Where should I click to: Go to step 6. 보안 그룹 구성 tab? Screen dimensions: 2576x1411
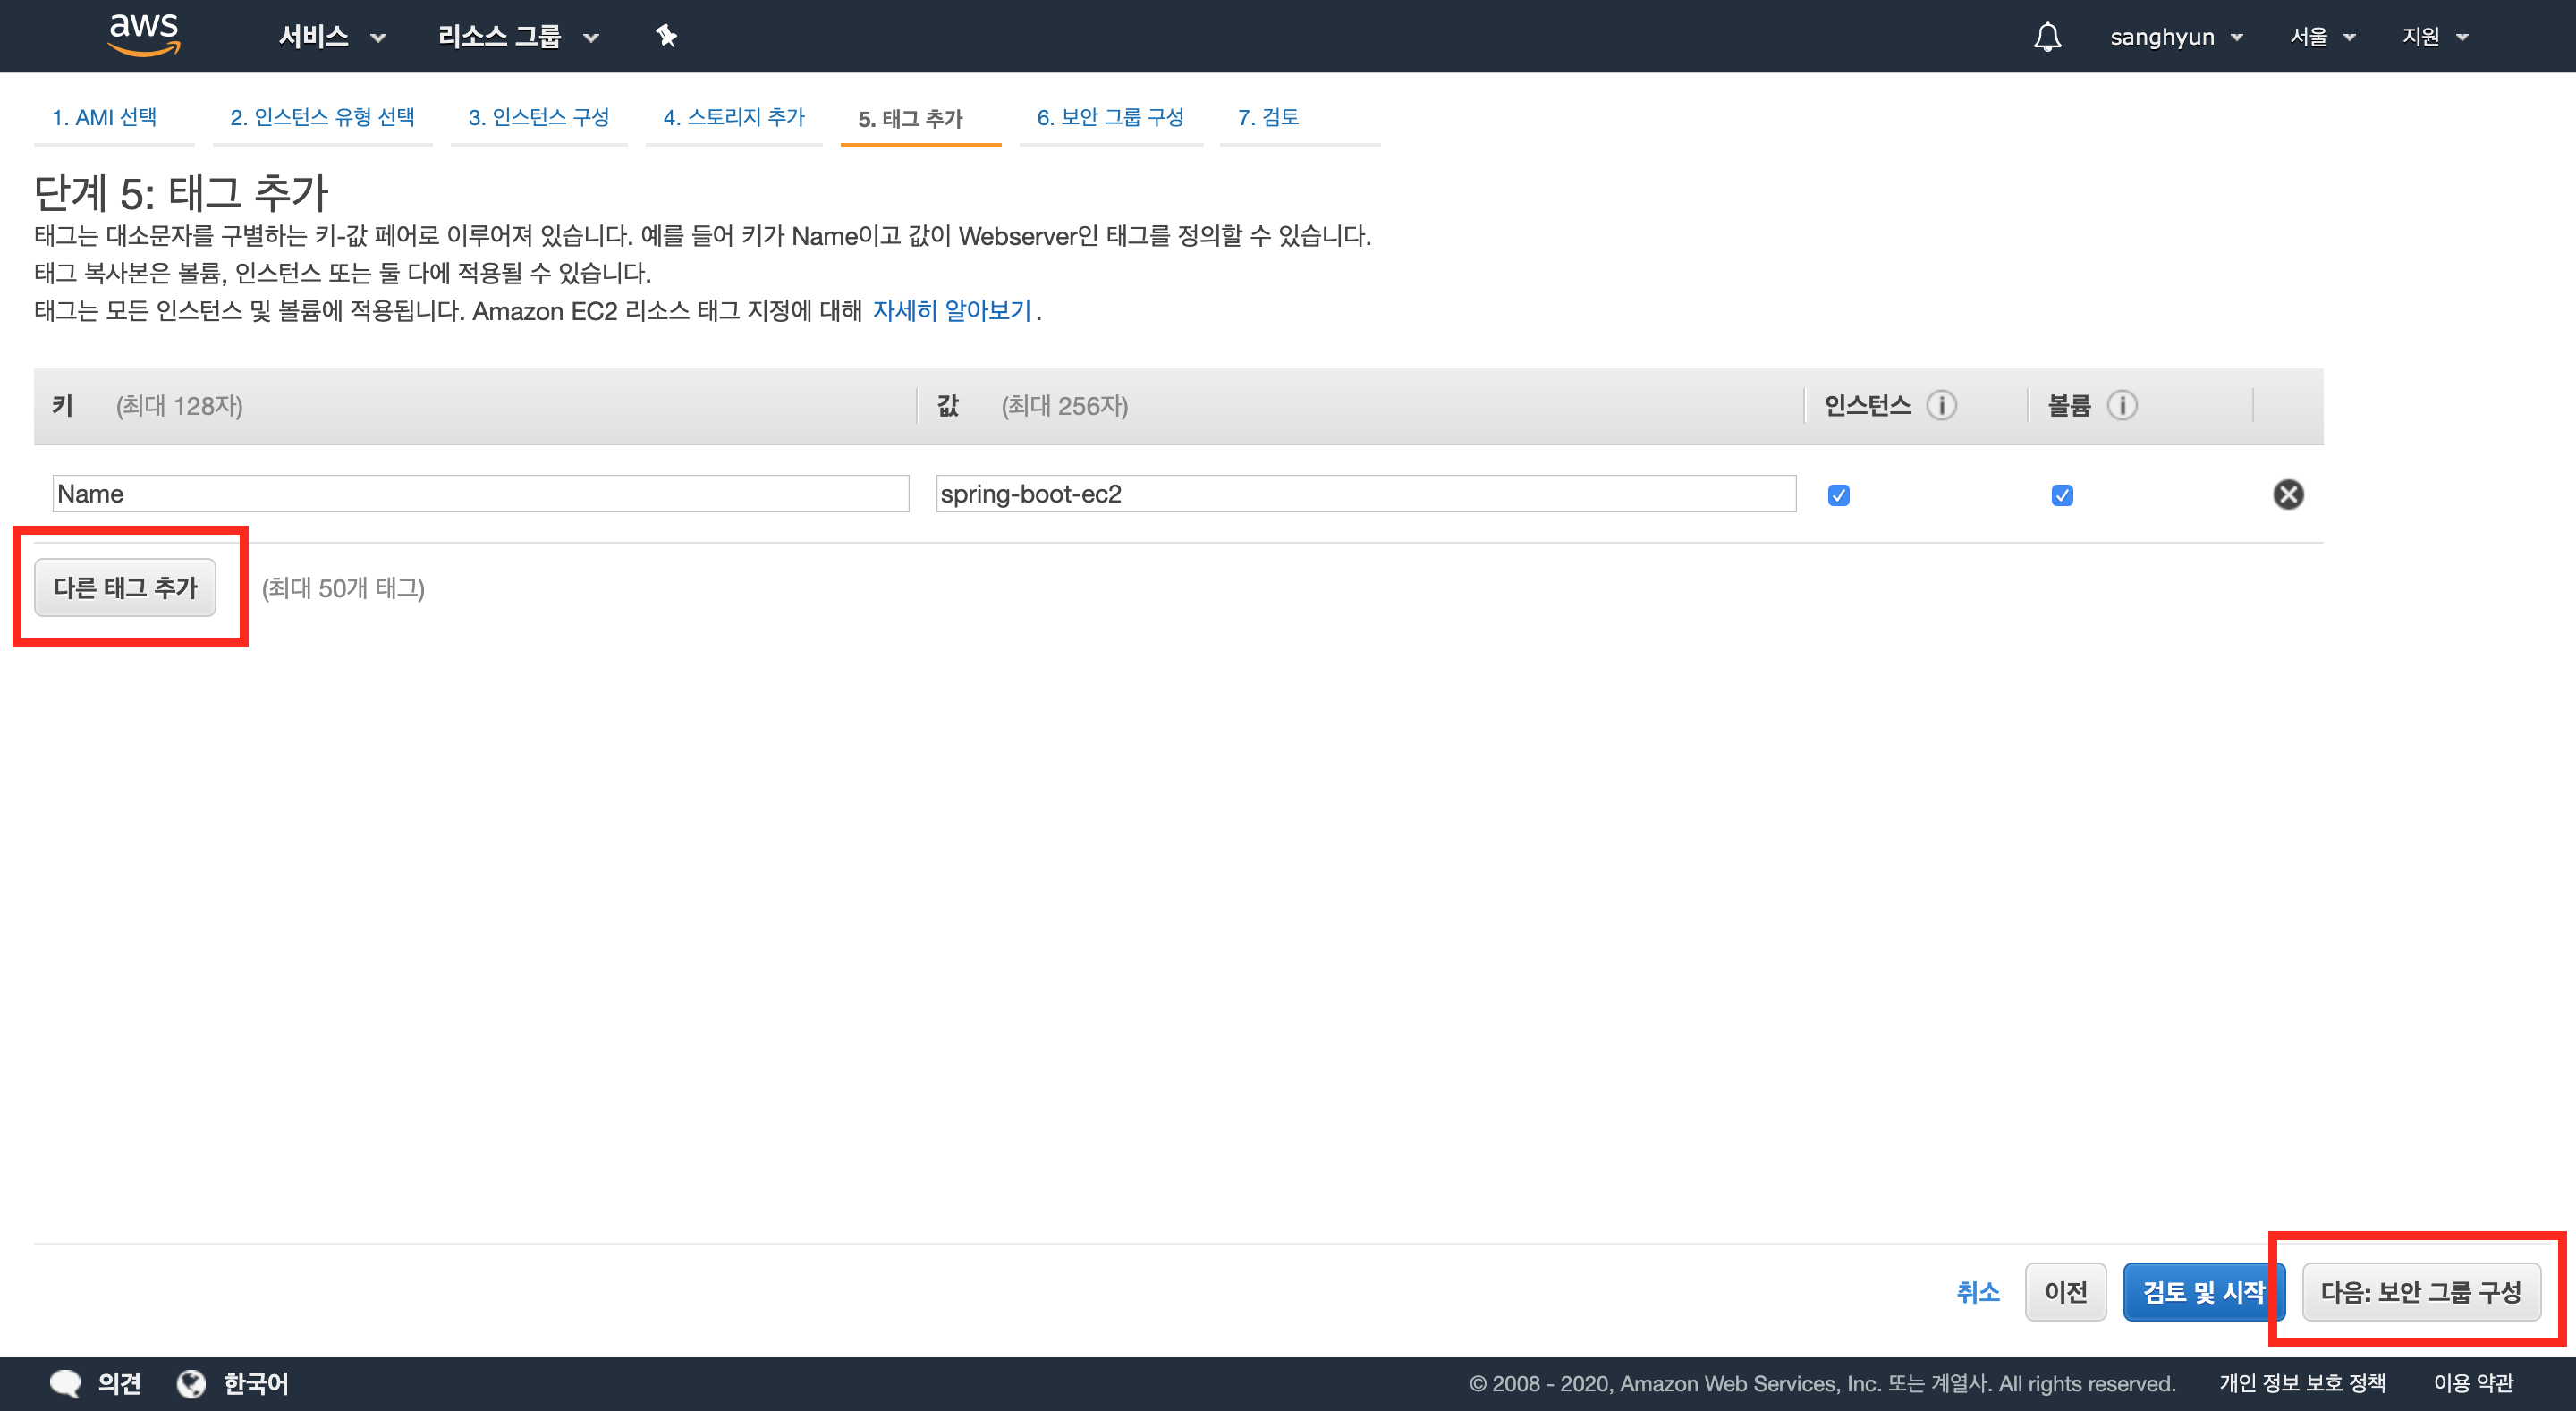1110,117
